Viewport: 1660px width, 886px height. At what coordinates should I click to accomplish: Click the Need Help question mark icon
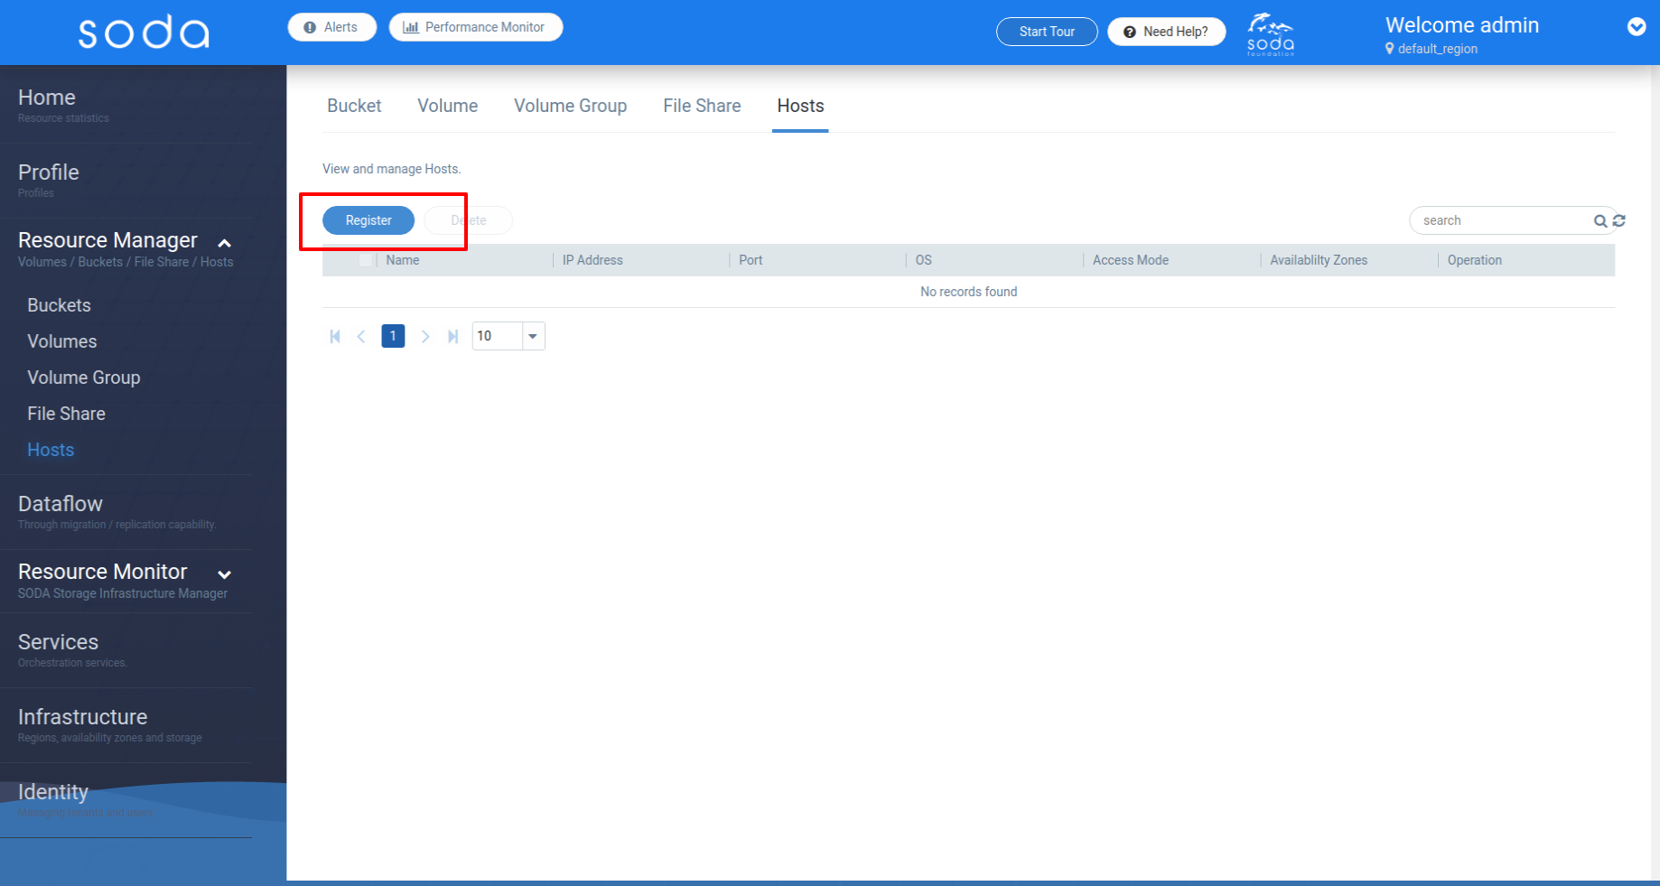(1129, 32)
